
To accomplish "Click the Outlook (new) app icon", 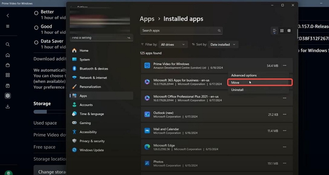I will coord(147,115).
